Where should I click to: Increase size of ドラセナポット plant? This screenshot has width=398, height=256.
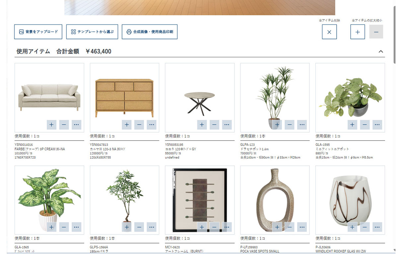(277, 125)
